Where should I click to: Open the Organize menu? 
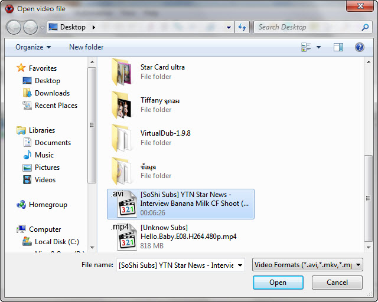(33, 47)
